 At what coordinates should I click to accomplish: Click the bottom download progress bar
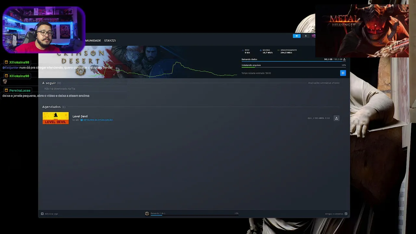click(194, 215)
